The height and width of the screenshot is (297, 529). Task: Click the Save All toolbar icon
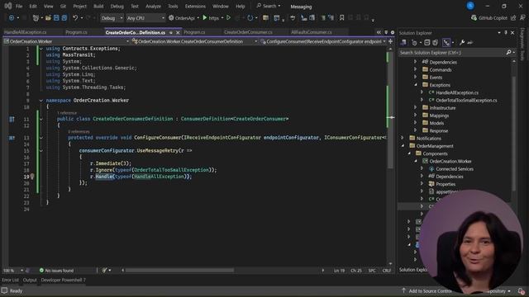[x=64, y=18]
